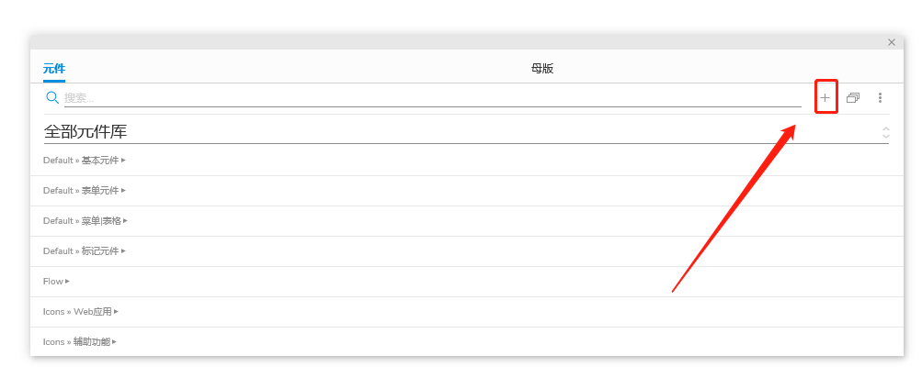Viewport: 922px width, 389px height.
Task: Expand Icons » 辅助功能 section
Action: [78, 342]
